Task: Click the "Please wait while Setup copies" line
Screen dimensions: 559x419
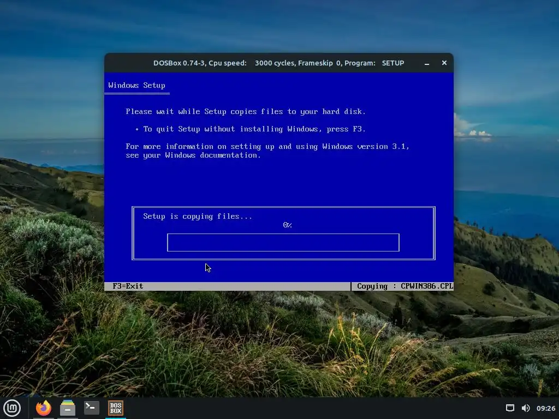Action: tap(246, 111)
